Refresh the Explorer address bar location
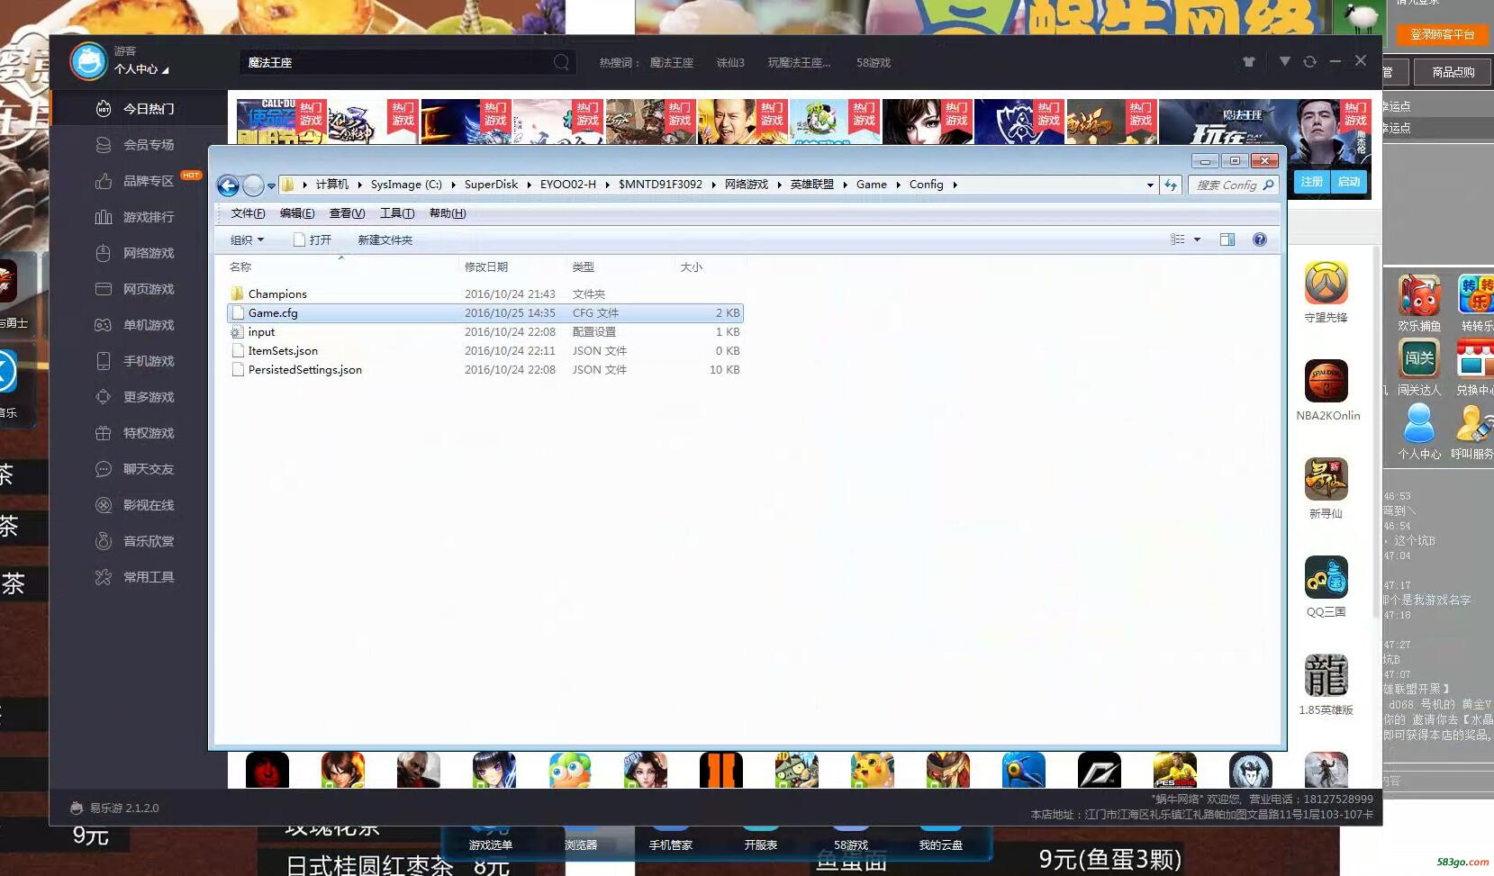The height and width of the screenshot is (876, 1494). (1170, 185)
